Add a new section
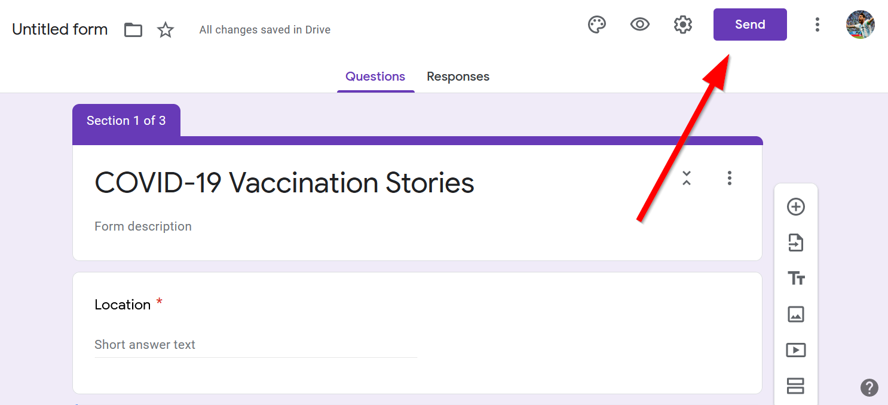 pos(795,386)
